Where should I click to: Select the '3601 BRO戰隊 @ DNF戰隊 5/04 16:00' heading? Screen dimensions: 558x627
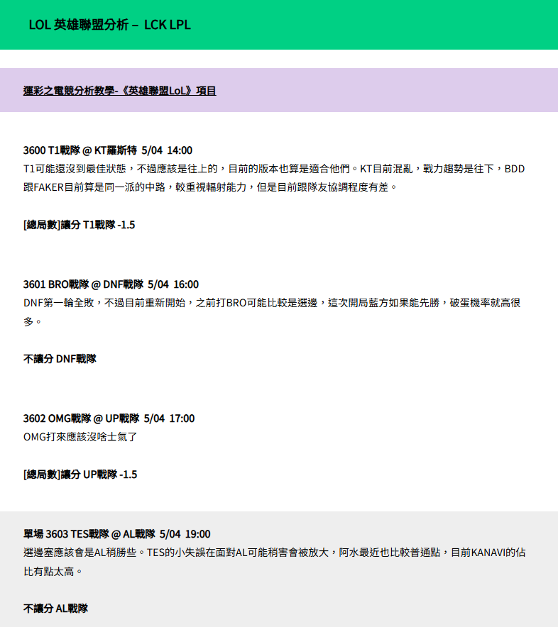tap(111, 284)
